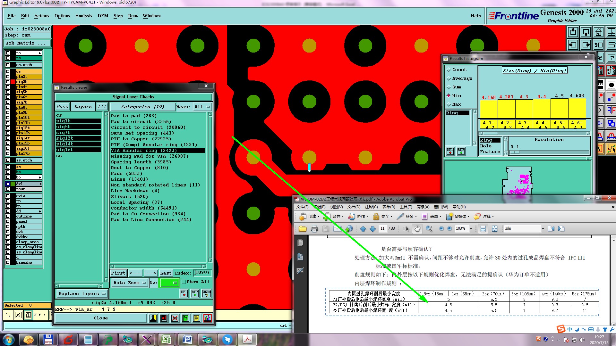Screen dimensions: 616x346
Task: Open the green Sv severity color selector
Action: click(x=169, y=283)
